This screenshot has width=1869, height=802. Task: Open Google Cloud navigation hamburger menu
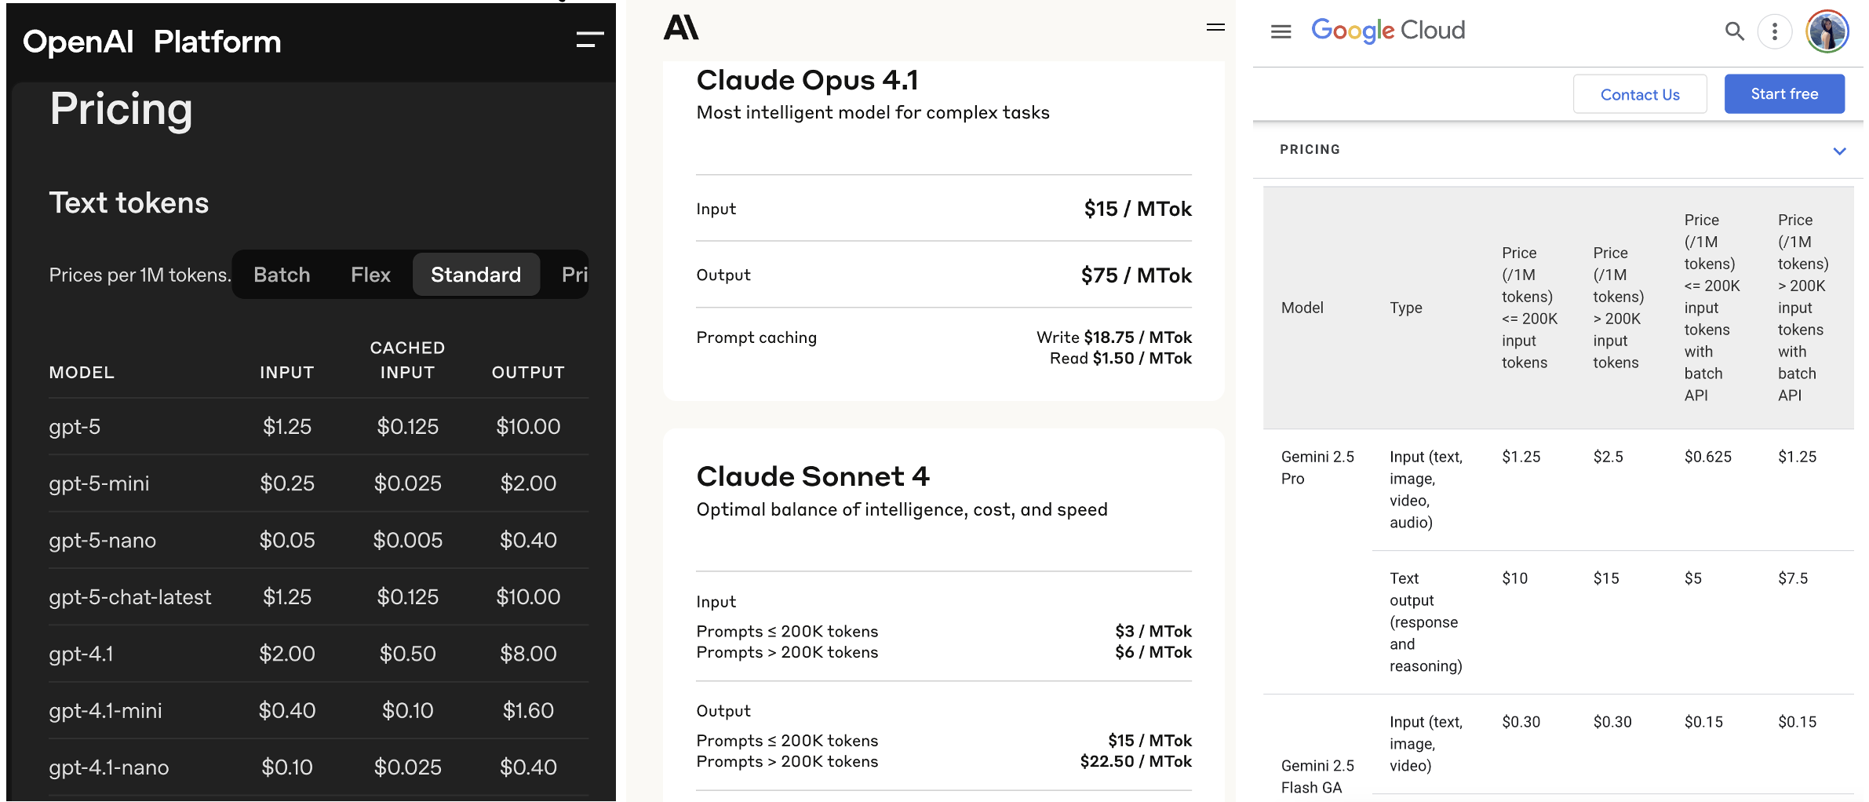coord(1281,31)
